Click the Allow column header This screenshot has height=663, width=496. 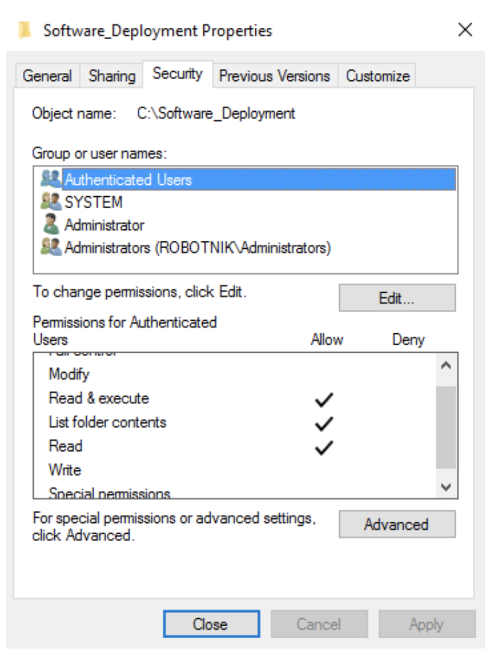click(x=327, y=339)
